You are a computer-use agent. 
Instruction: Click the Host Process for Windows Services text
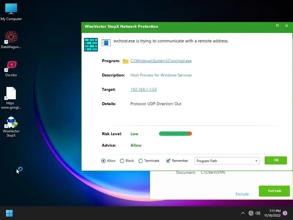coord(161,75)
